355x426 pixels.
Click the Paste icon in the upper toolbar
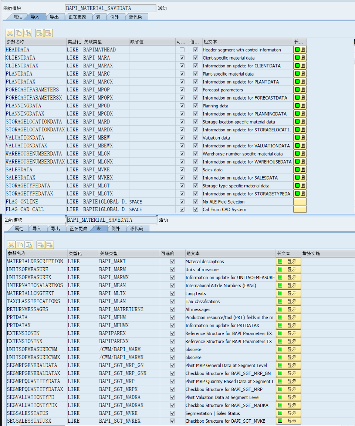[x=28, y=33]
